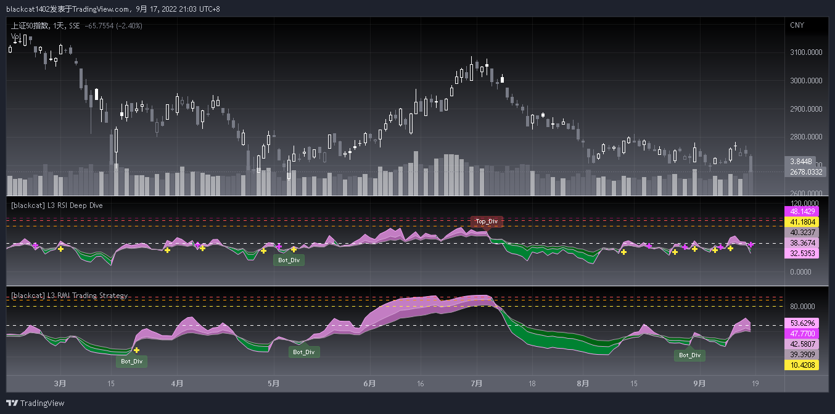Screen dimensions: 835x414
Task: Click the 120.0000 RSI axis label
Action: click(x=805, y=203)
